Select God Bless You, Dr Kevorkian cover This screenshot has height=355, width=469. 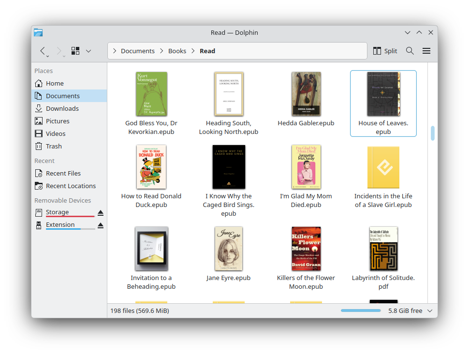pyautogui.click(x=151, y=94)
